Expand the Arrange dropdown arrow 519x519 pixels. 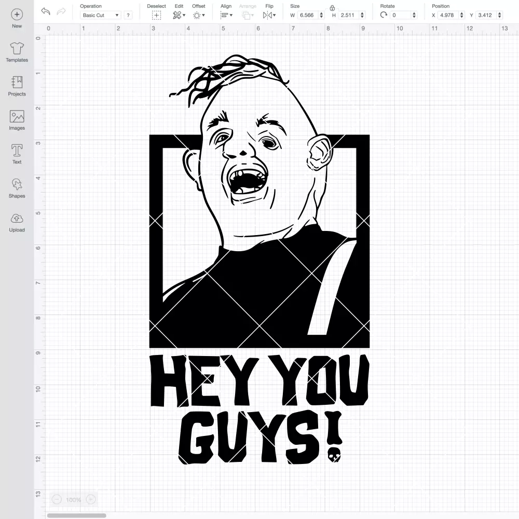click(x=253, y=15)
